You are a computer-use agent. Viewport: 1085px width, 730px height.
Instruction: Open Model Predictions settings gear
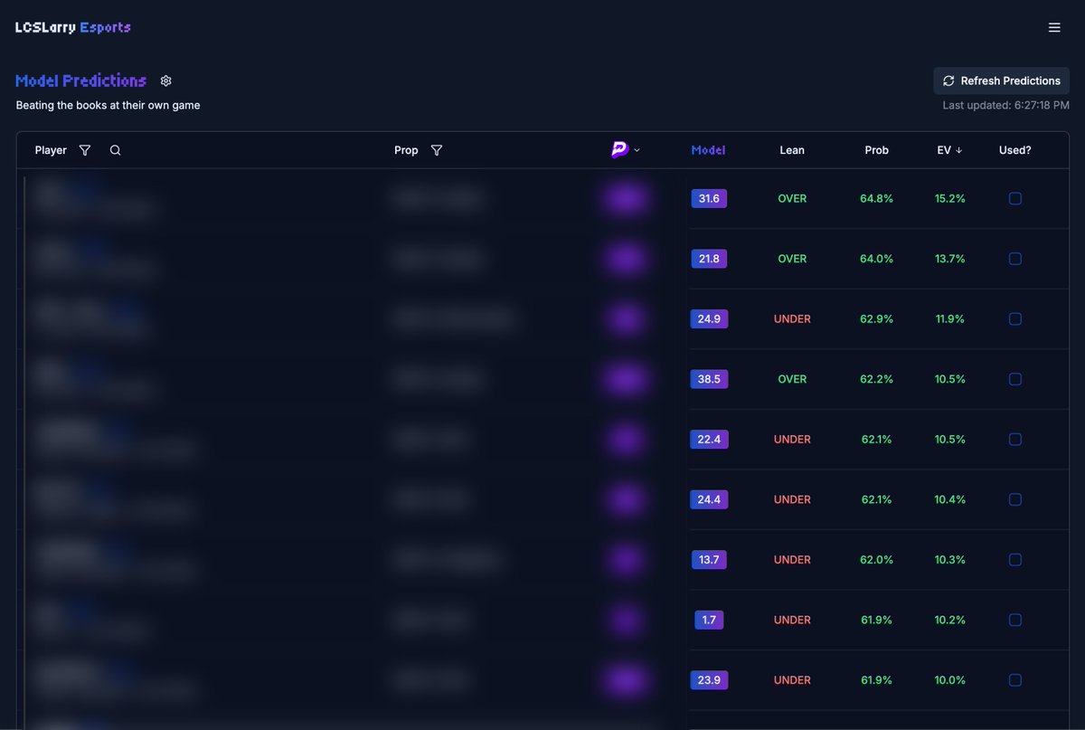tap(165, 81)
